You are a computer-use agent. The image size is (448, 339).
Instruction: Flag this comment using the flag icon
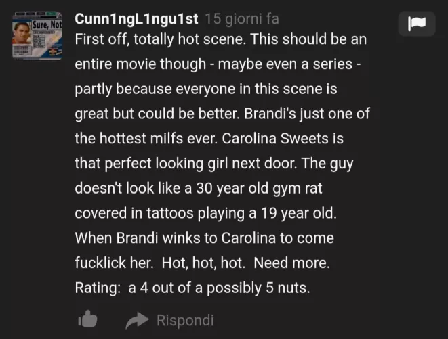(x=417, y=24)
